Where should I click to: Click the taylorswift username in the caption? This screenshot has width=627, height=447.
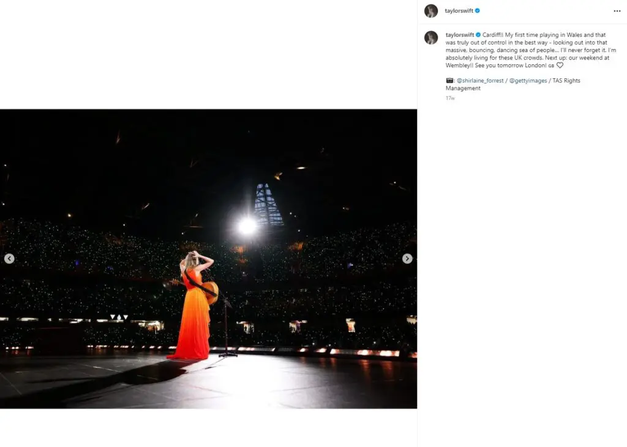click(459, 35)
